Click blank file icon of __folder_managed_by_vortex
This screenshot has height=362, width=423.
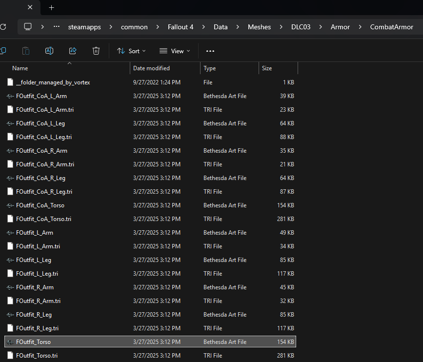[10, 82]
